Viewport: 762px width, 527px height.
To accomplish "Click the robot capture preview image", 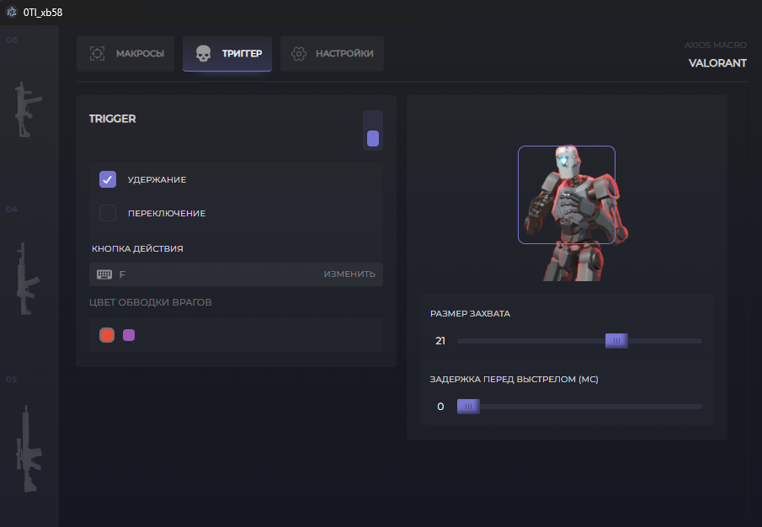I will [574, 213].
